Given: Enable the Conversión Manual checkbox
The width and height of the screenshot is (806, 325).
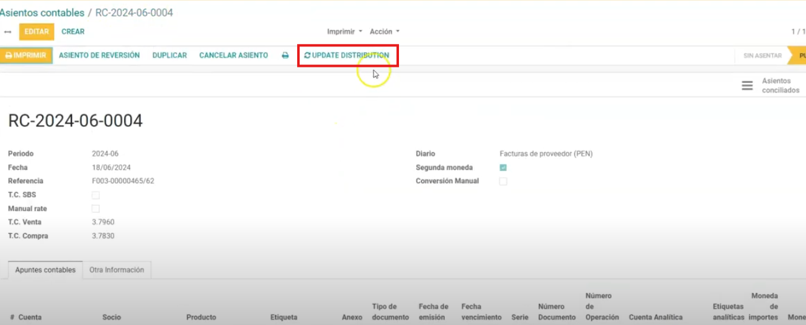Looking at the screenshot, I should (503, 181).
